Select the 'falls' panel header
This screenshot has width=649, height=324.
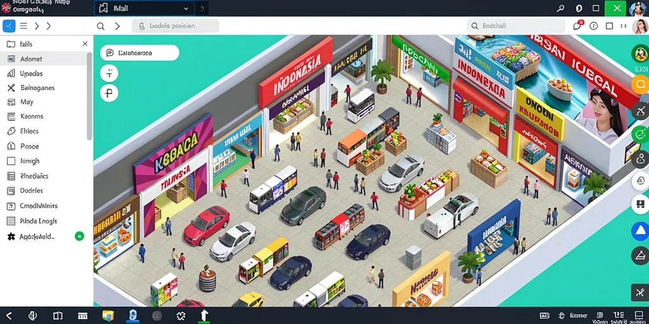25,44
